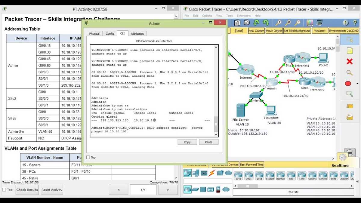The width and height of the screenshot is (361, 203).
Task: Click the PoS-2 PC in topology
Action: pos(323,58)
